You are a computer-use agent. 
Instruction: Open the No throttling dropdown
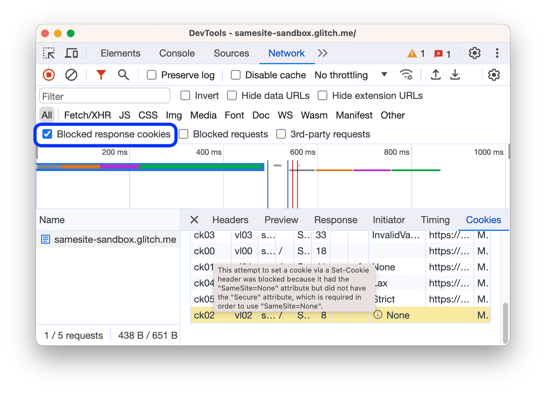pos(350,75)
